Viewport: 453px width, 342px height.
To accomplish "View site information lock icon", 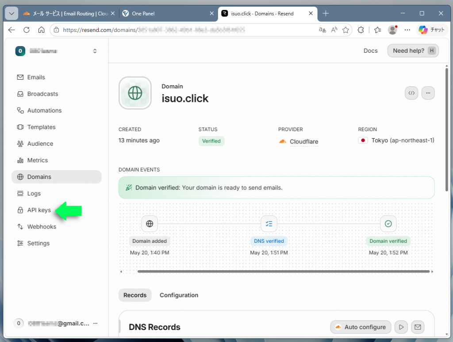I will [x=57, y=30].
